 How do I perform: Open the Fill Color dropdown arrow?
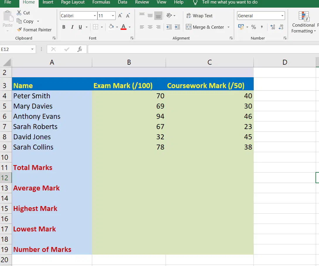[117, 27]
